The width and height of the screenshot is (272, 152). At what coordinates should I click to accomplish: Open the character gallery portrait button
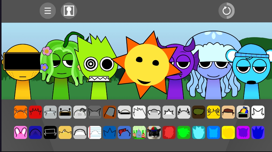point(69,11)
